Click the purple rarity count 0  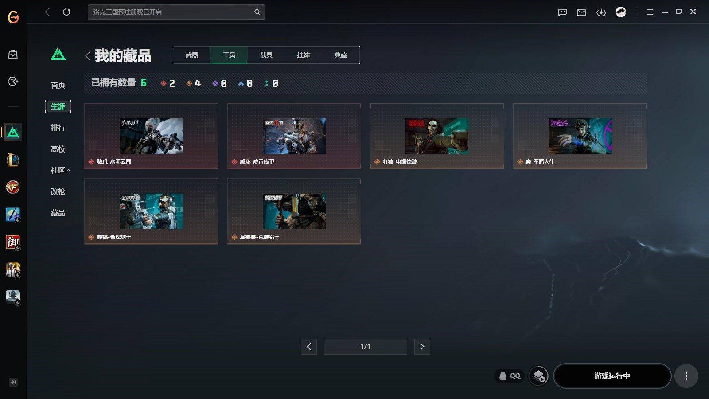coord(219,83)
